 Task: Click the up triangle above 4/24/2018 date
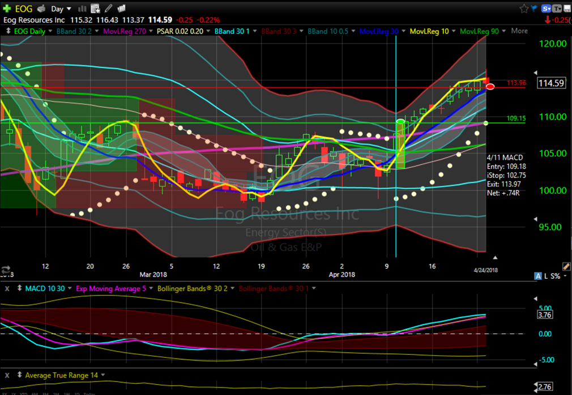point(495,258)
